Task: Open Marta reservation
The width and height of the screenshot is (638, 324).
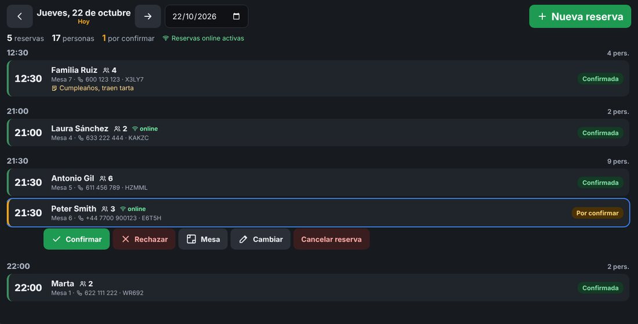Action: [318, 287]
